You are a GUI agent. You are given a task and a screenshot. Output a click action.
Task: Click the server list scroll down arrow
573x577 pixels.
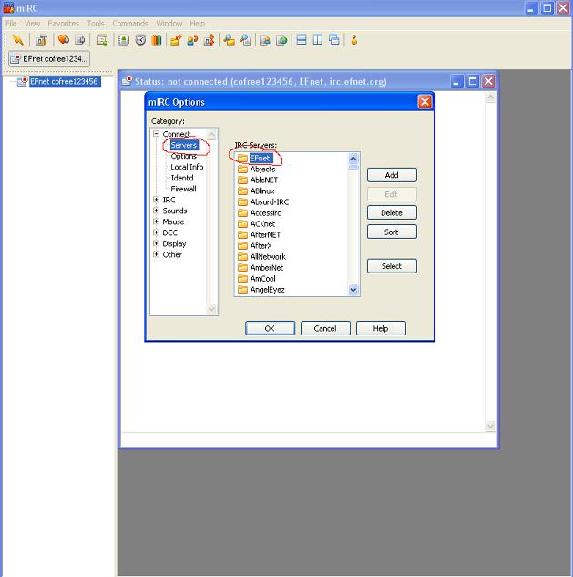tap(353, 291)
